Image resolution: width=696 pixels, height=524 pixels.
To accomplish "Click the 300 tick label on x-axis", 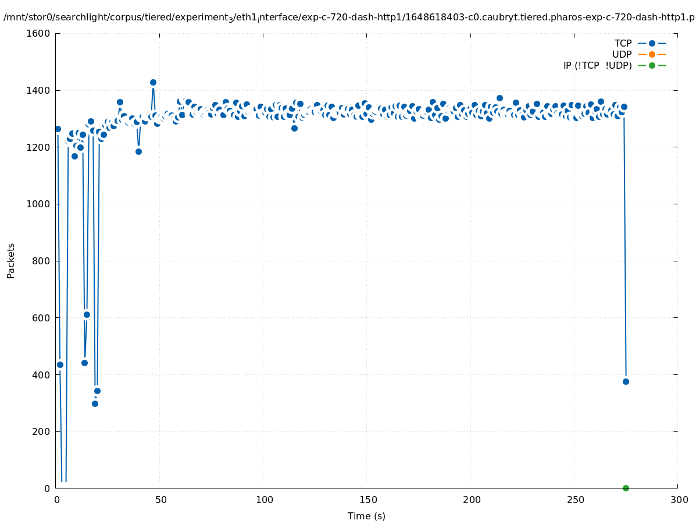I will pos(679,500).
